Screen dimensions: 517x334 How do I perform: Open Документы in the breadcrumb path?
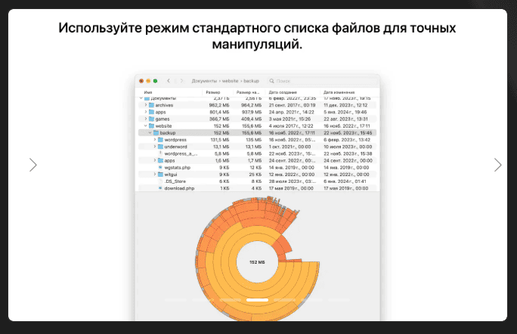click(204, 81)
